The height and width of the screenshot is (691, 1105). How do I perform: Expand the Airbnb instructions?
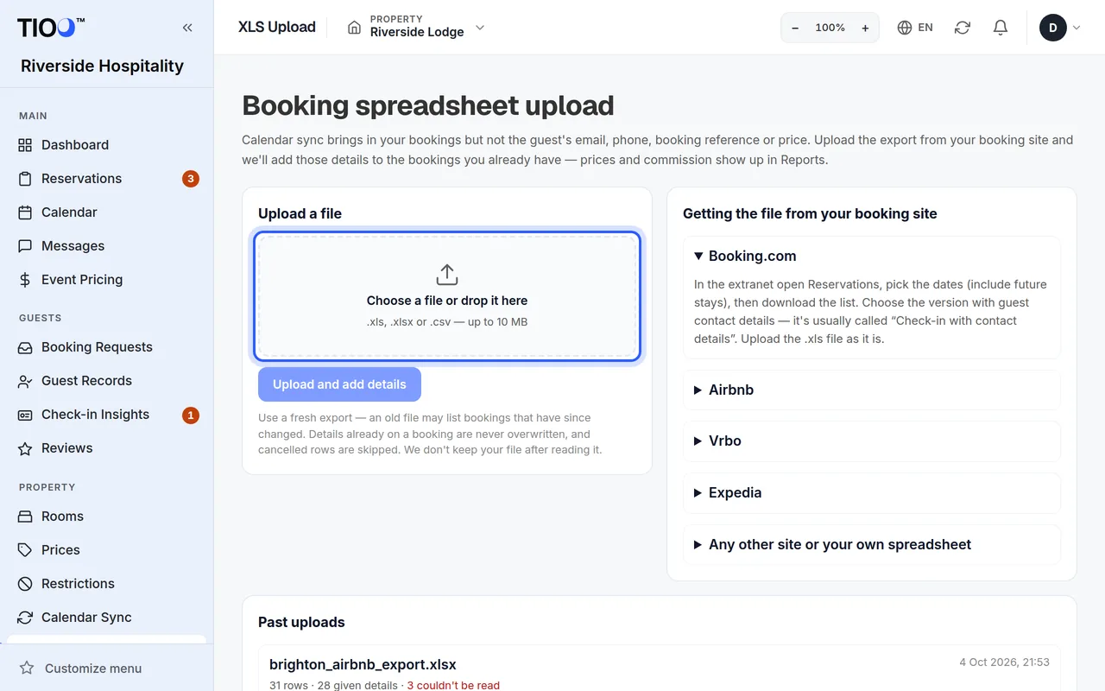coord(872,390)
